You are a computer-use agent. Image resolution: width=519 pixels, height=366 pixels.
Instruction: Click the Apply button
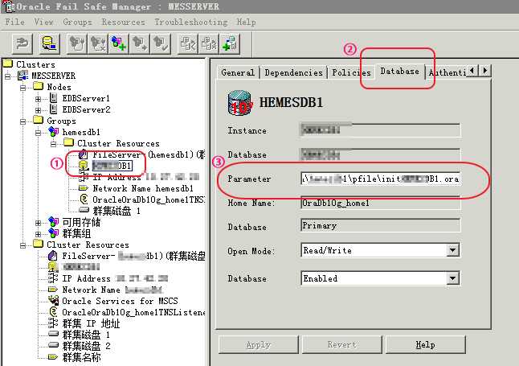pyautogui.click(x=259, y=345)
